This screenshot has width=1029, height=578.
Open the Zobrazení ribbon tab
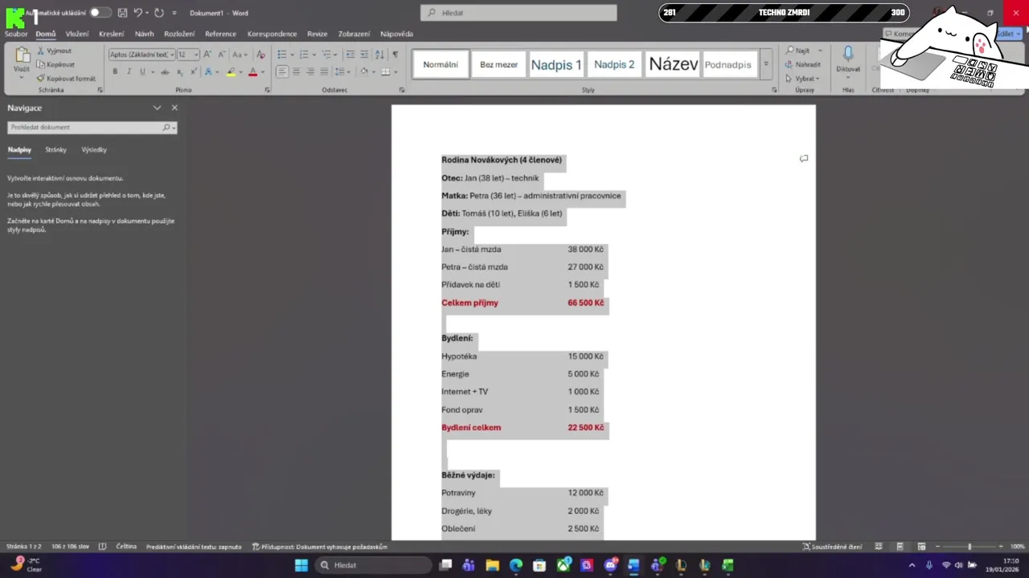click(x=354, y=34)
